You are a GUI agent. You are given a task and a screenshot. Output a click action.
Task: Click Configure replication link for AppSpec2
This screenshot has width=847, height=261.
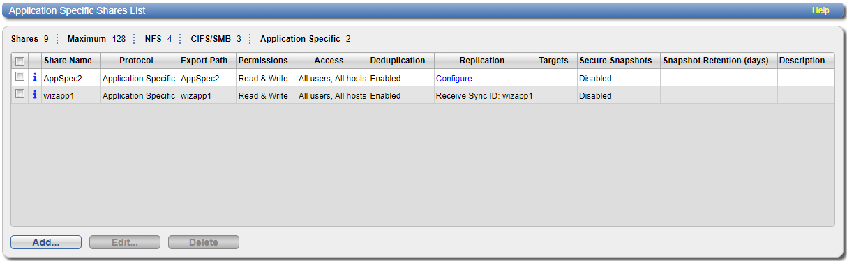click(x=454, y=79)
